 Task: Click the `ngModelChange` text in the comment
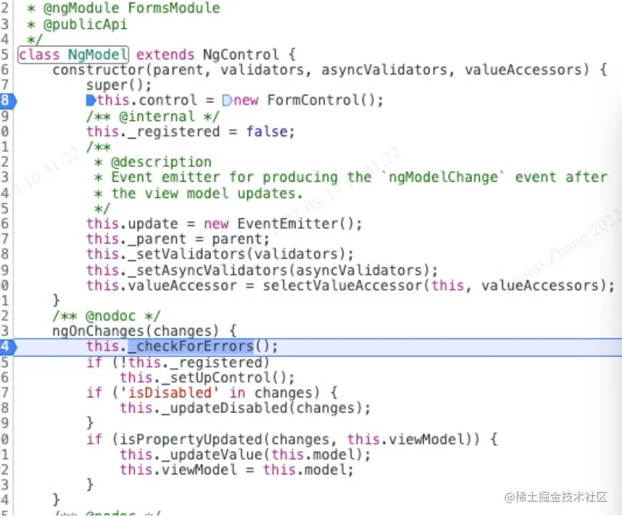coord(443,177)
